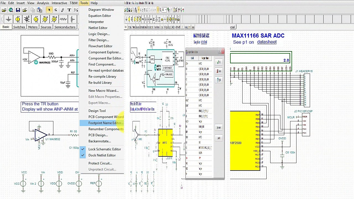Switch to the Switches tab
Screen dimensions: 354x199
pos(19,27)
